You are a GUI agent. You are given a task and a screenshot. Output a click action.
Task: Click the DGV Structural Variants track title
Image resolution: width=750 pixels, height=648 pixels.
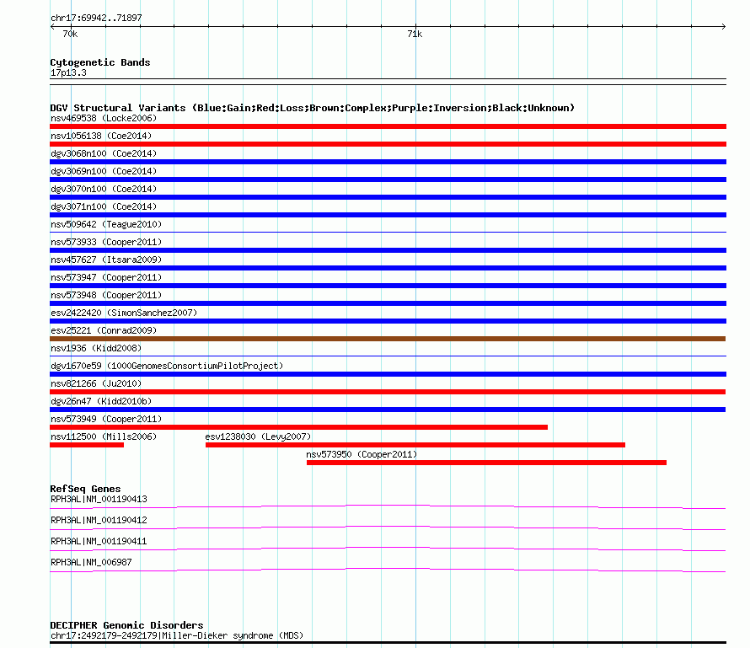coord(312,108)
